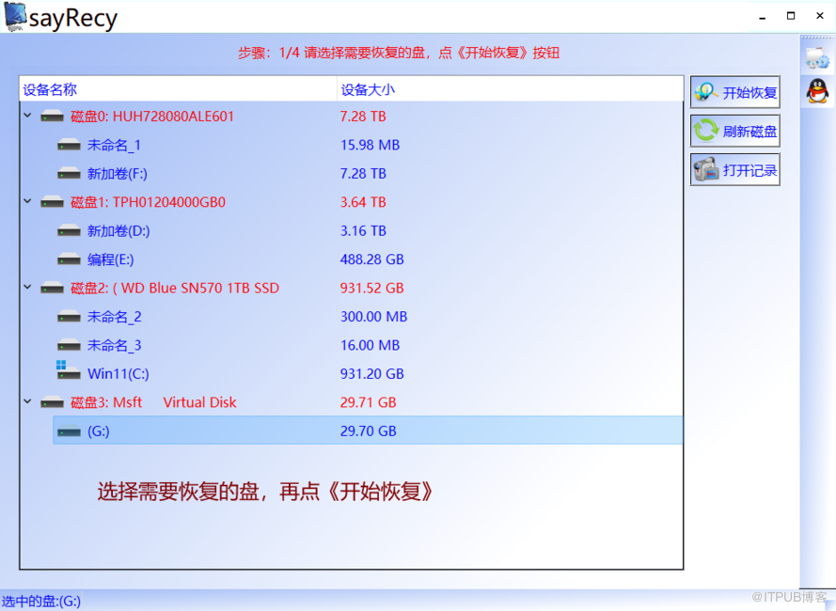The height and width of the screenshot is (611, 836).
Task: Click the disk icon of 磁盘1
Action: tap(53, 202)
